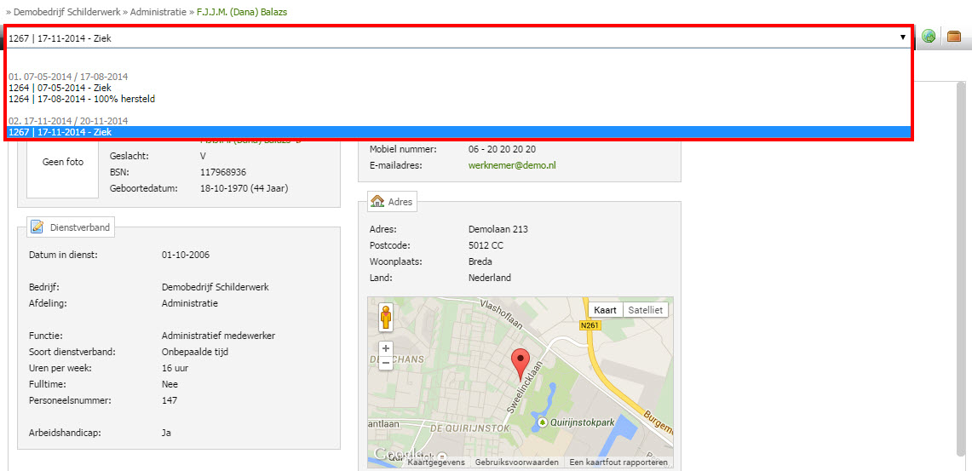Click BSN value 117968936
972x471 pixels.
(x=223, y=172)
